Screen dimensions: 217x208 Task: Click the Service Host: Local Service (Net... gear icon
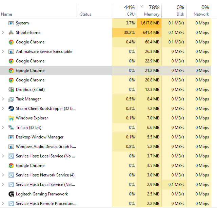click(11, 185)
